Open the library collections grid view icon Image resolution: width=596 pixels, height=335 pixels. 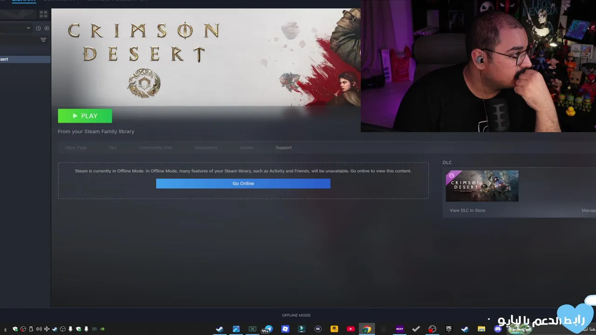43,14
